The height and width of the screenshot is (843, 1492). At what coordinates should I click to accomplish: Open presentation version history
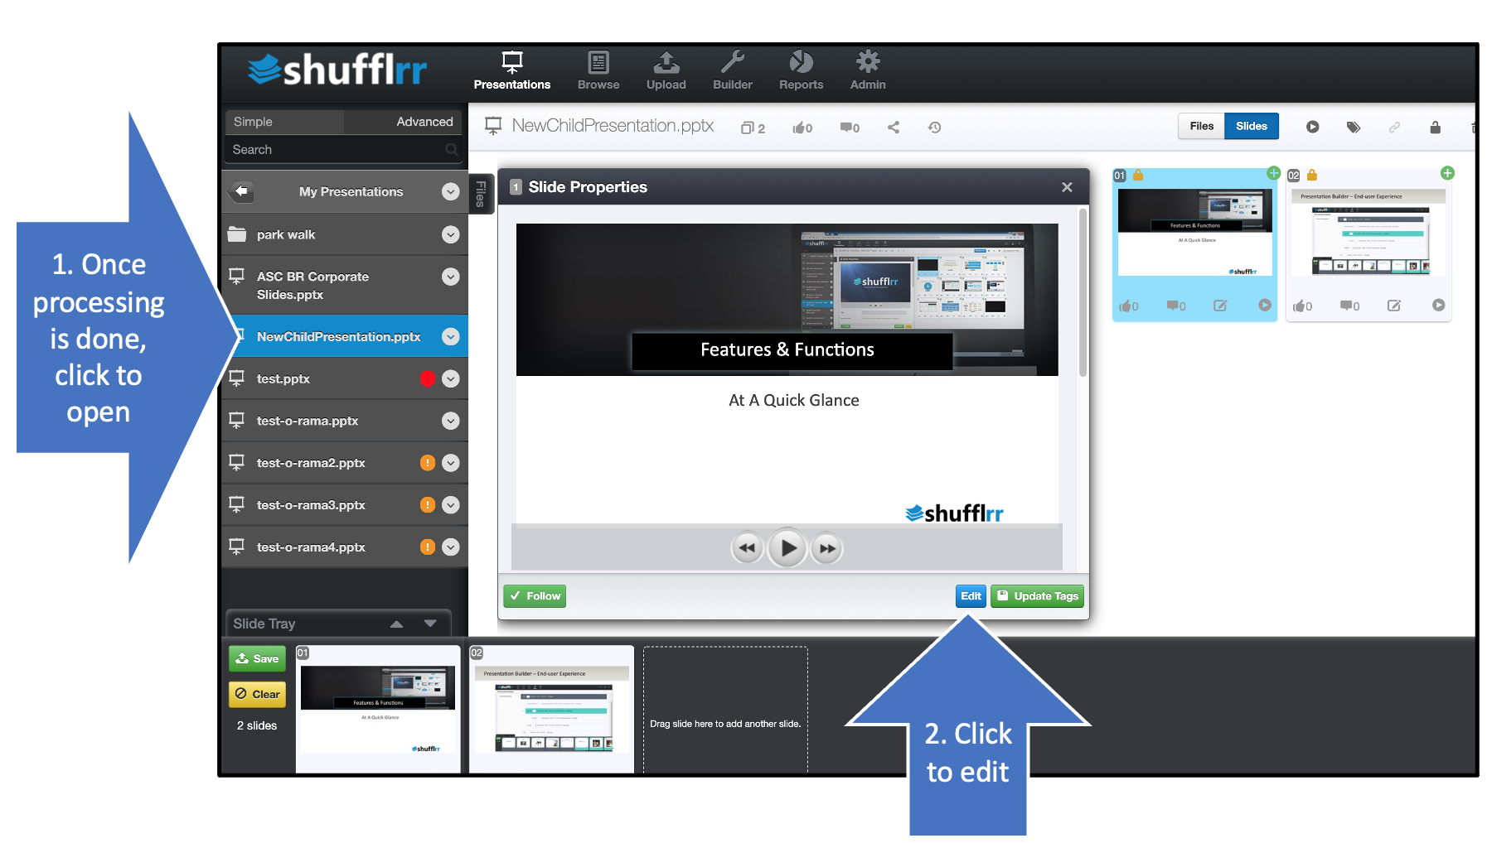point(934,128)
